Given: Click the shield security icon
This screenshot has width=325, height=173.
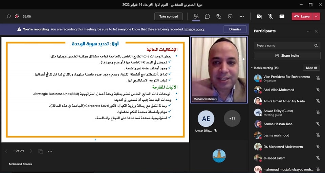Looking at the screenshot, I should click(9, 16).
